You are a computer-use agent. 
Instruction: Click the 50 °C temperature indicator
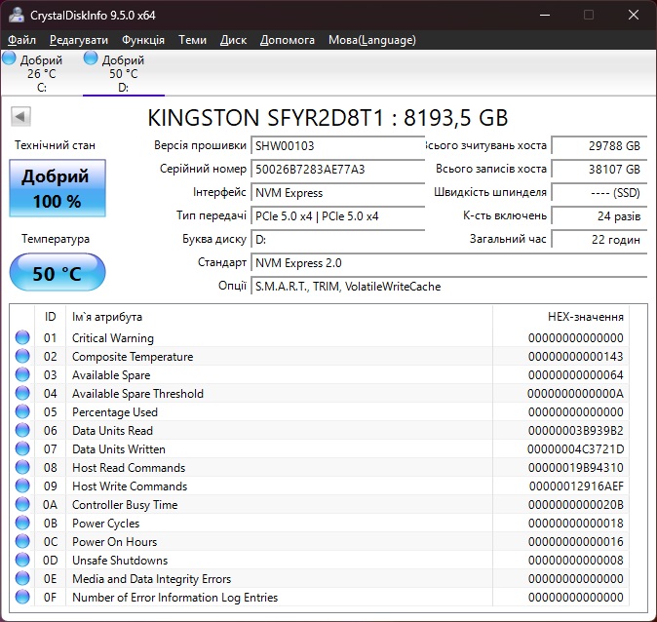tap(58, 273)
